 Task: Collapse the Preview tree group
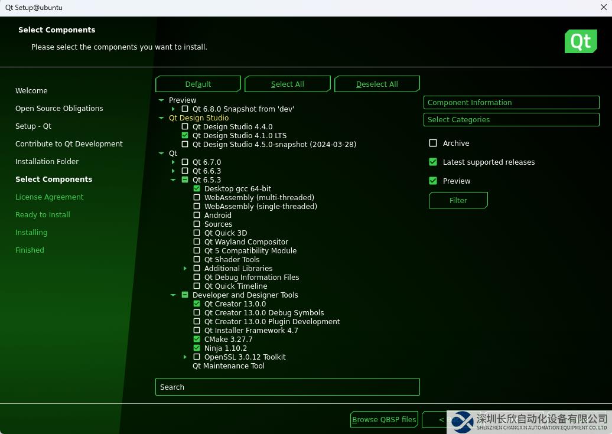(x=161, y=100)
